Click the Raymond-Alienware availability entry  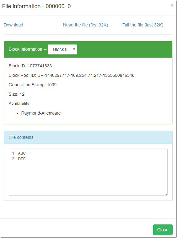pos(41,113)
